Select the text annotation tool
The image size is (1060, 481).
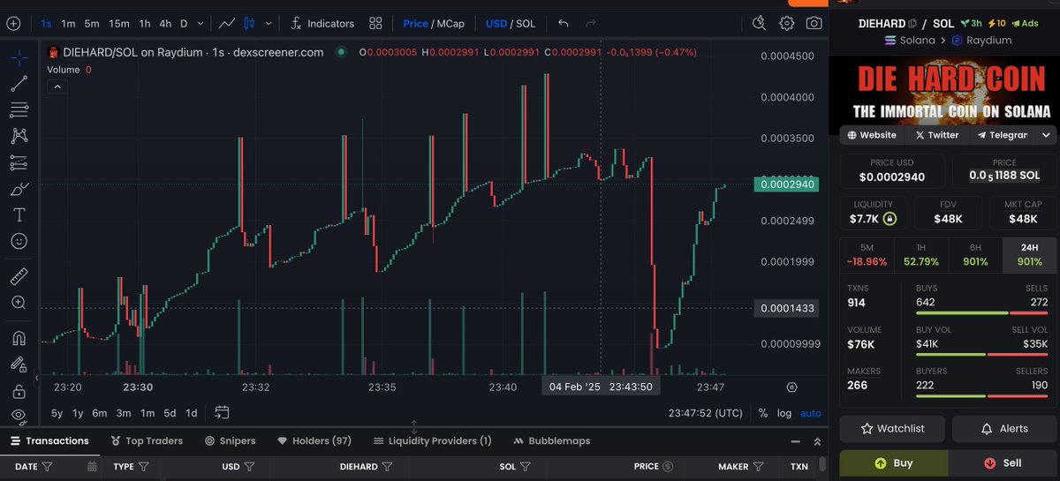point(19,214)
